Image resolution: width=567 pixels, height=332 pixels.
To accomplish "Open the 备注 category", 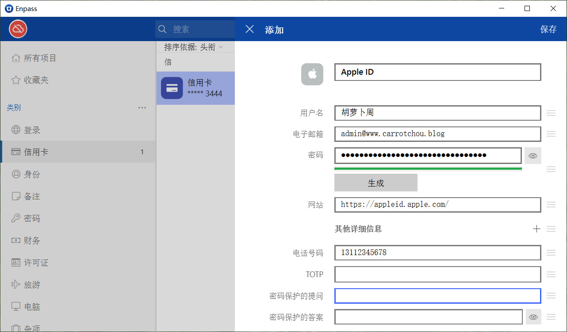I will (x=78, y=196).
